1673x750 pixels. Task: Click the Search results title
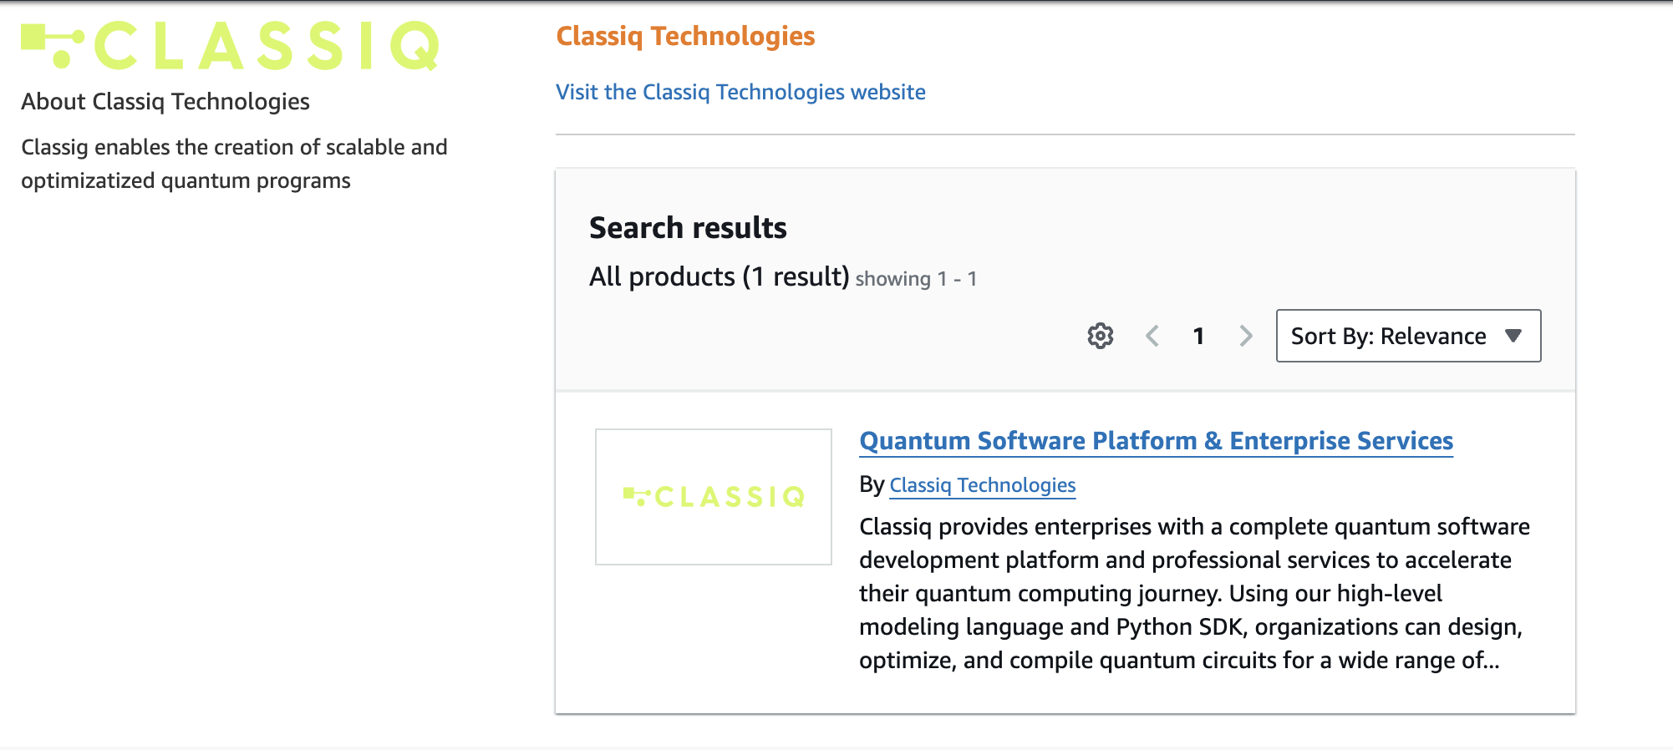click(x=687, y=226)
